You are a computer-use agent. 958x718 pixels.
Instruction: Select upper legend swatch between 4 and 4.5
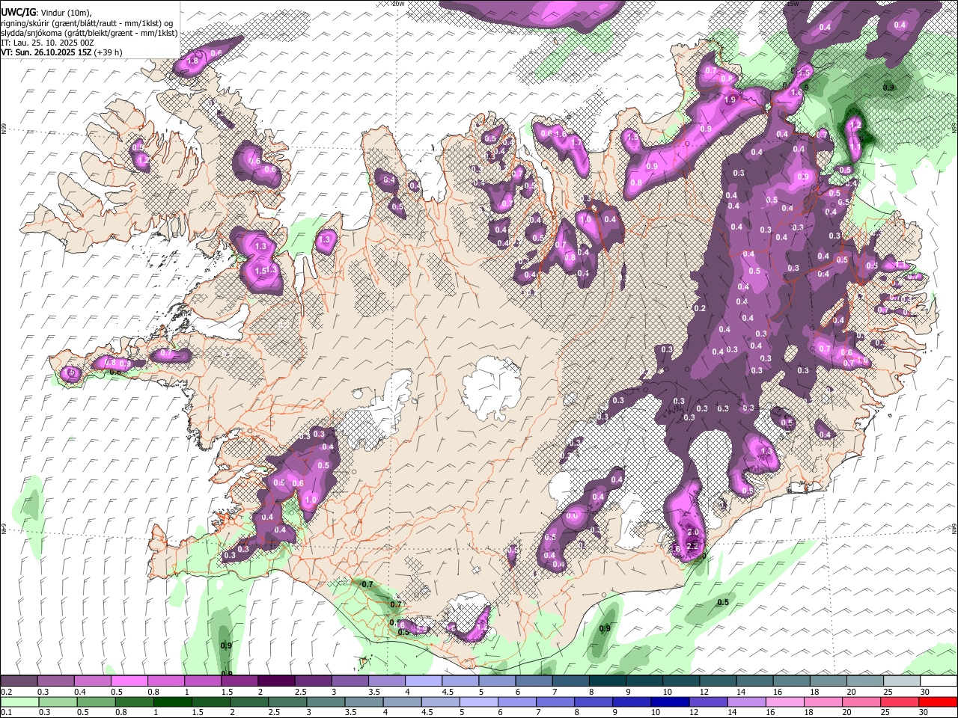(423, 681)
